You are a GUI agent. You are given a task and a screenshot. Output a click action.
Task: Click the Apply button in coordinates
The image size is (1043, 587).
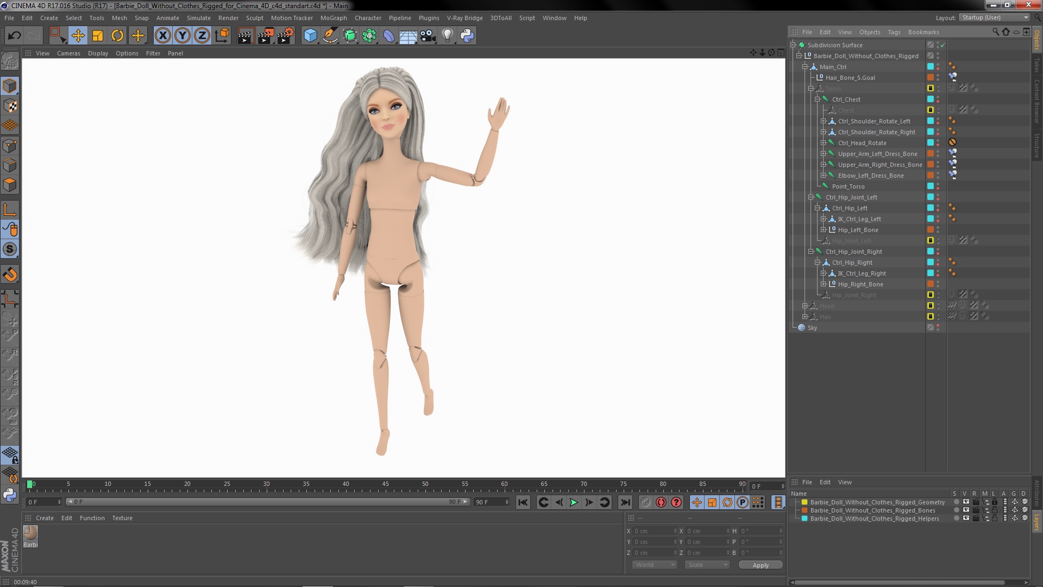[760, 565]
